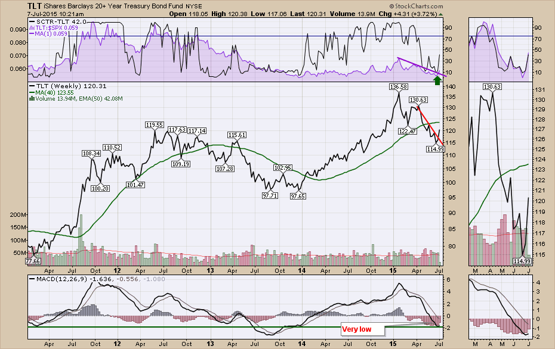Click the NYSE exchange label
The height and width of the screenshot is (349, 555).
pos(193,7)
